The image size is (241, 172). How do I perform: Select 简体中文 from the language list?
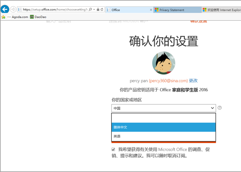point(163,127)
